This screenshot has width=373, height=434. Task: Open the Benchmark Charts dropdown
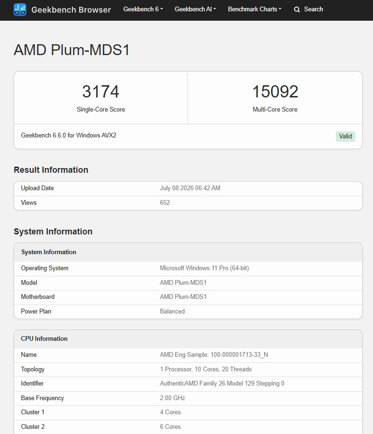pos(255,9)
